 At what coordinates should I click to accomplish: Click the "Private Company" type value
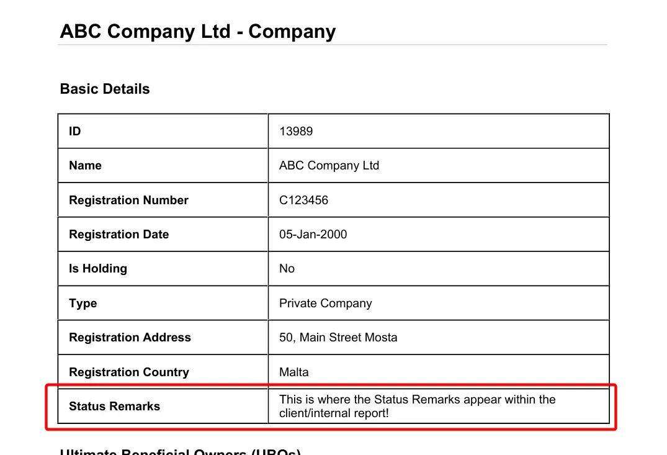coord(325,304)
